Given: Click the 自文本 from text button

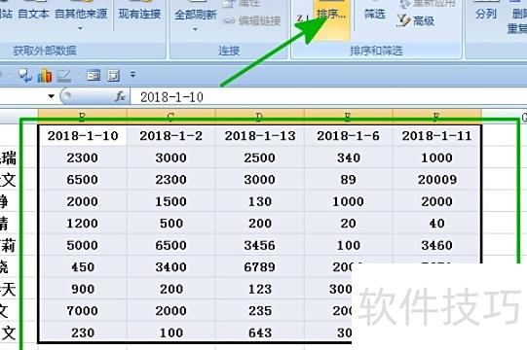Looking at the screenshot, I should tap(33, 14).
